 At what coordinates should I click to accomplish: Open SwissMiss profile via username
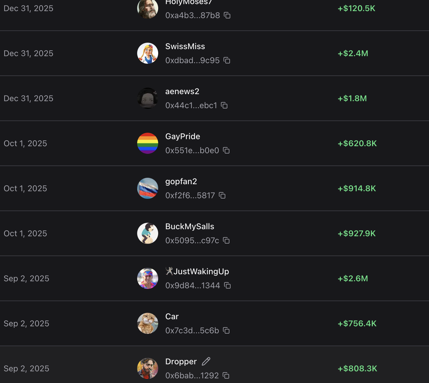(x=185, y=46)
